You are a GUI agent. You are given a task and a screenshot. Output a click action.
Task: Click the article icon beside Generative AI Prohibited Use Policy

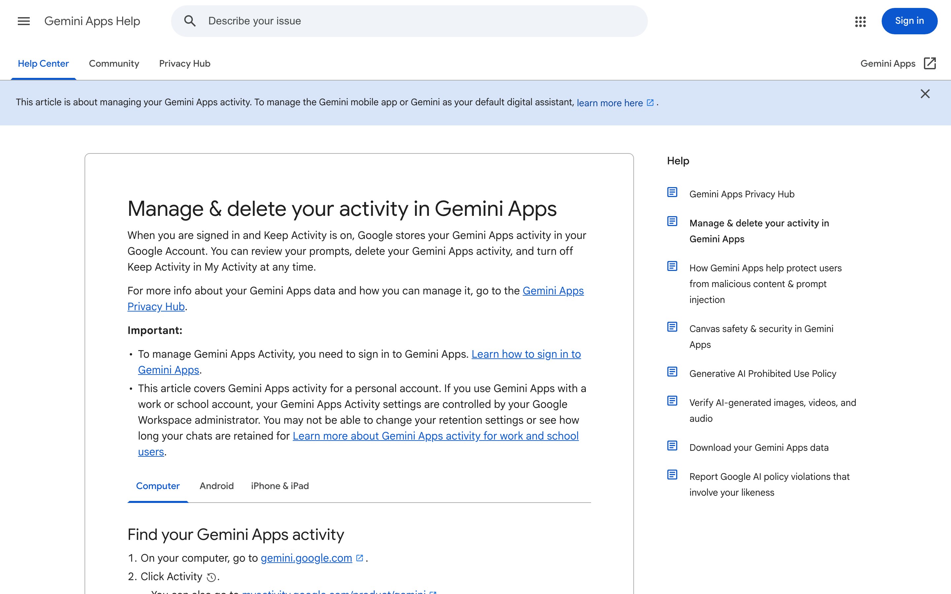tap(672, 372)
